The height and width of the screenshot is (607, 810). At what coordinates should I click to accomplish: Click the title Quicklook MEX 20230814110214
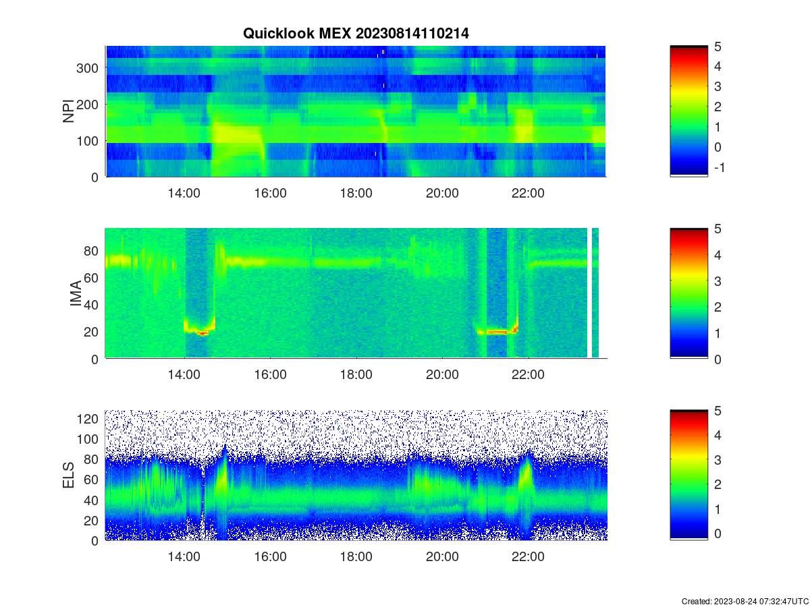(x=356, y=33)
